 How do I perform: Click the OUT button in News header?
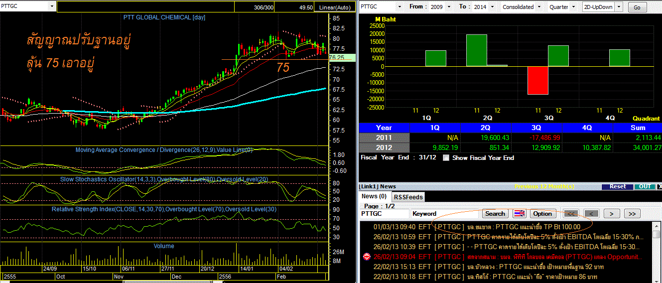[x=645, y=186]
